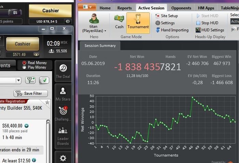Open HM Settings gear option
Screen dimensions: 239x163
point(165,23)
